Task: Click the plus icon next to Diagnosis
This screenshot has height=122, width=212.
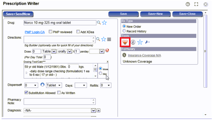Action: tap(99, 110)
